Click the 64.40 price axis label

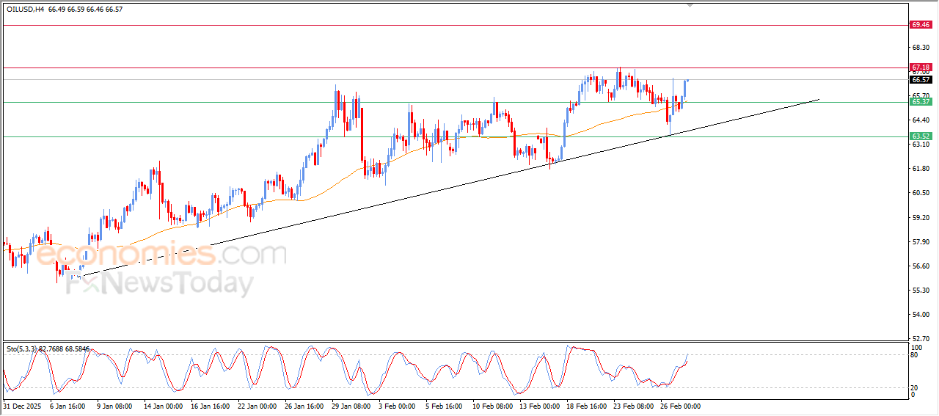pos(921,120)
